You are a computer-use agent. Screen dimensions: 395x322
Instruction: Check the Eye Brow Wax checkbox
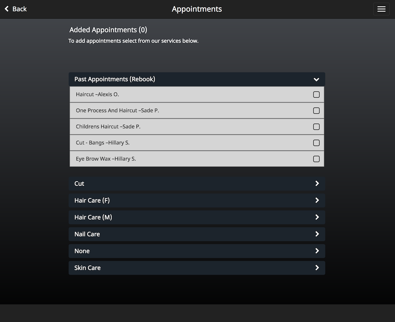pyautogui.click(x=316, y=159)
